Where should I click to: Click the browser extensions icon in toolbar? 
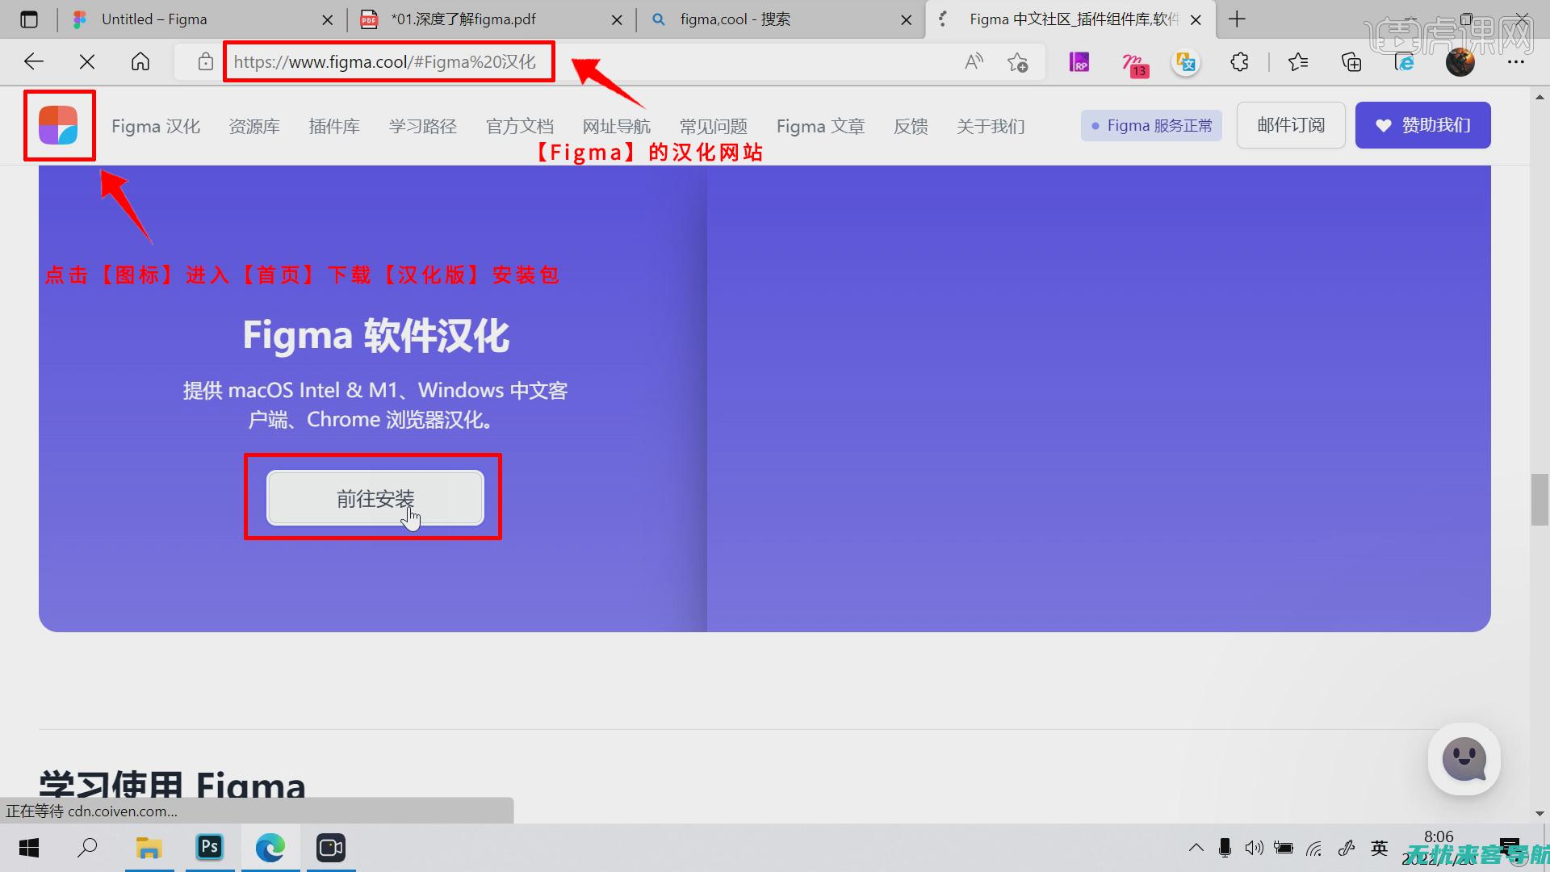pyautogui.click(x=1238, y=61)
